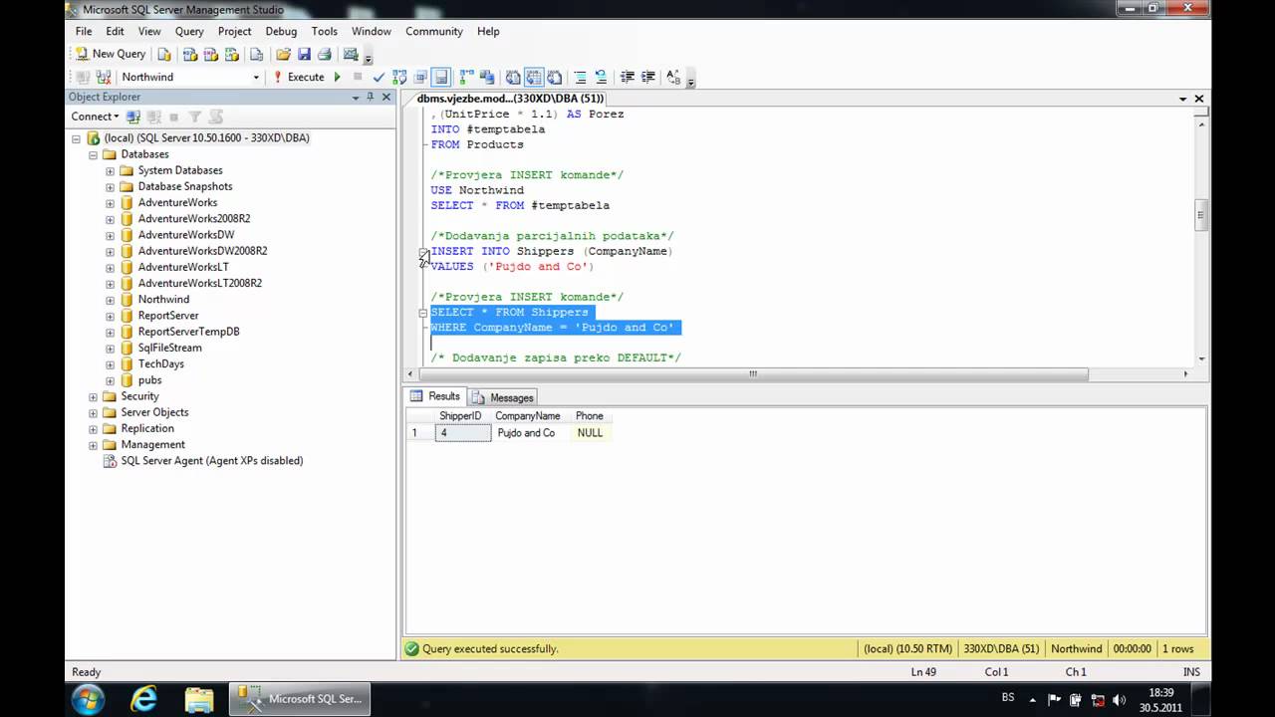Click the Analysis Services MDX Query icon

(190, 54)
